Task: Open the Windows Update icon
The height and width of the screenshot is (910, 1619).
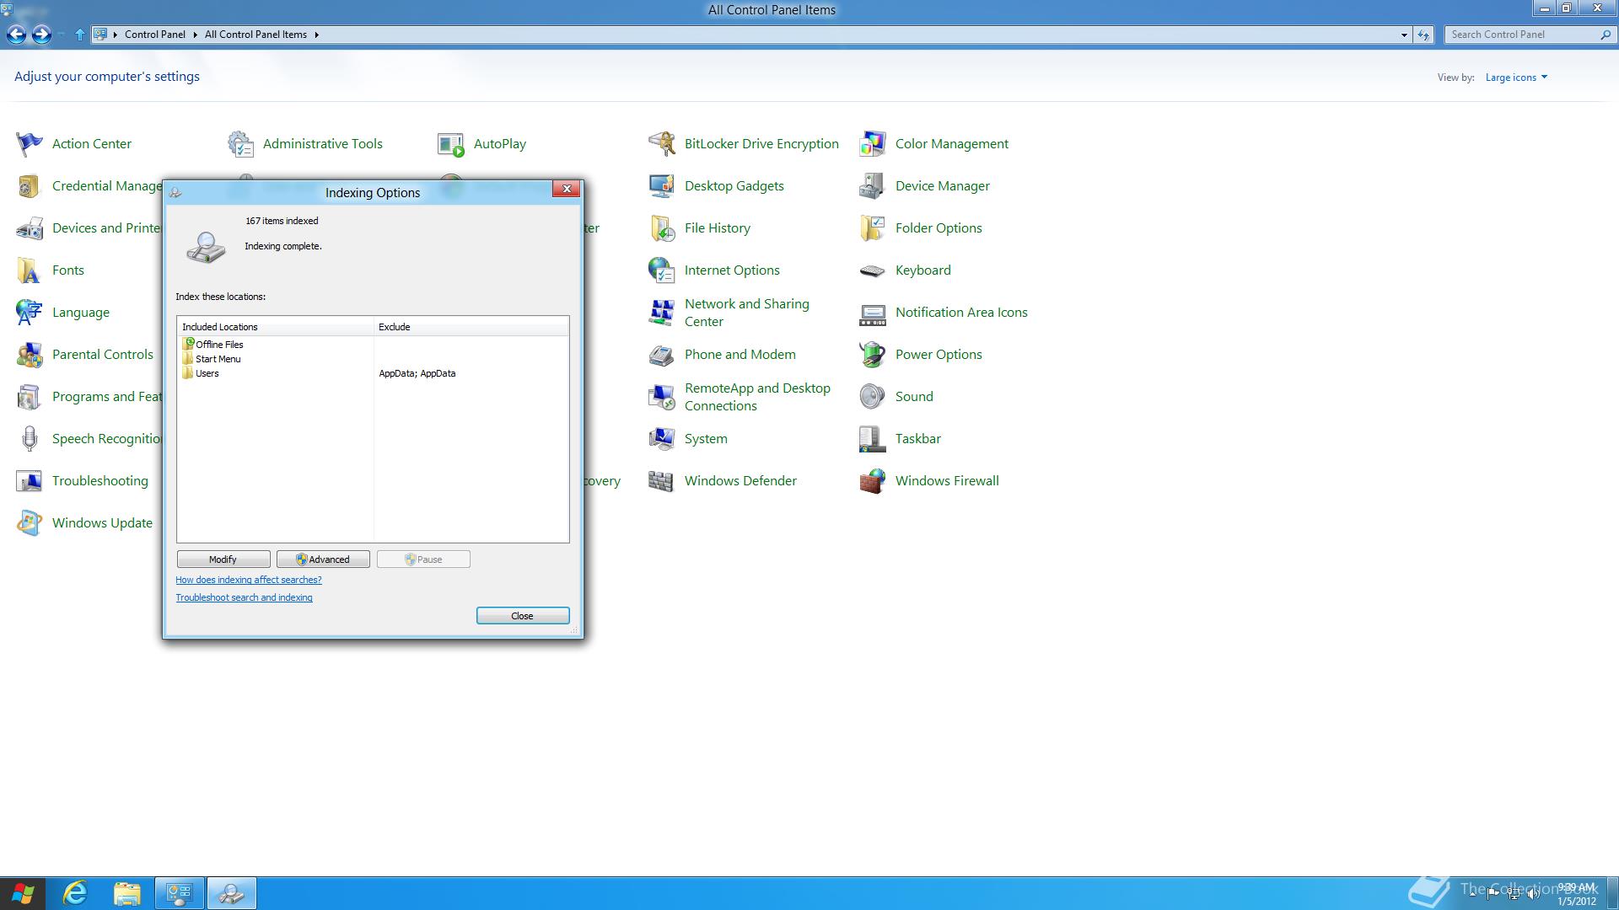Action: click(30, 523)
